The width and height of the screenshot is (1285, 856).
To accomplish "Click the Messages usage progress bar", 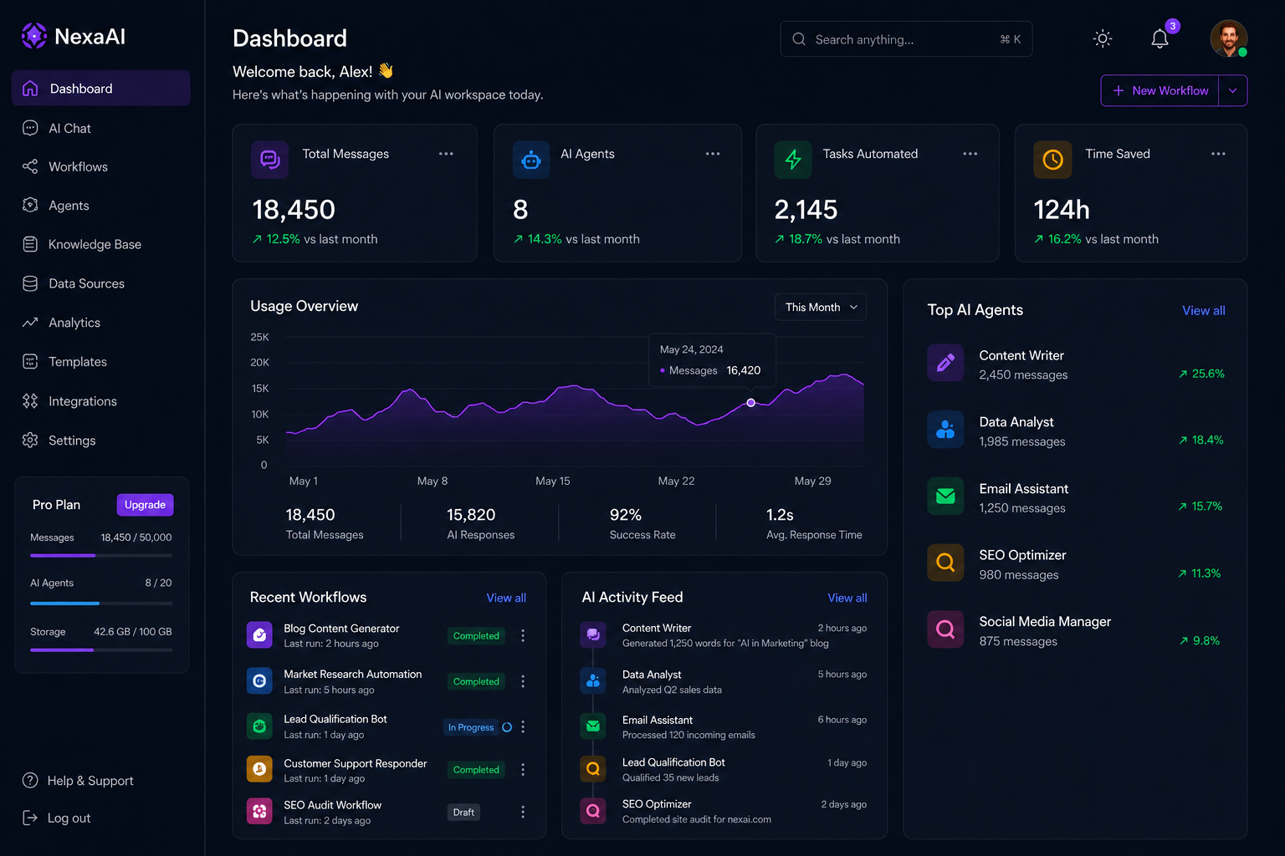I will [101, 555].
